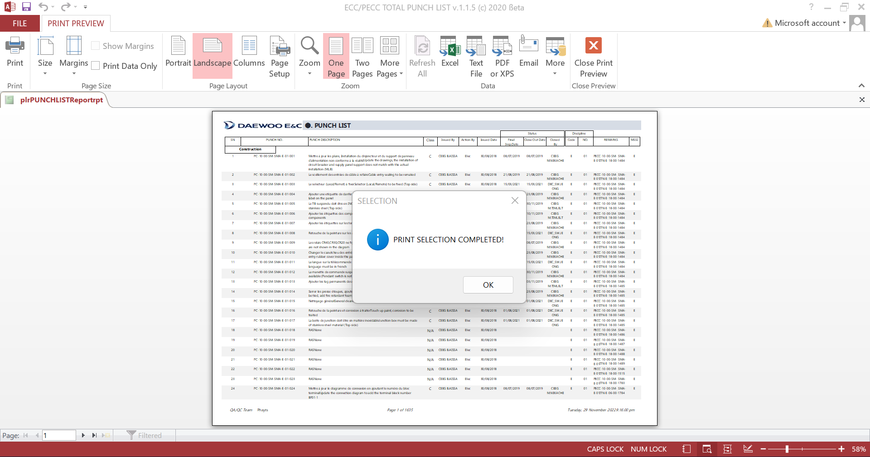Select Landscape orientation
This screenshot has height=457, width=870.
point(213,56)
